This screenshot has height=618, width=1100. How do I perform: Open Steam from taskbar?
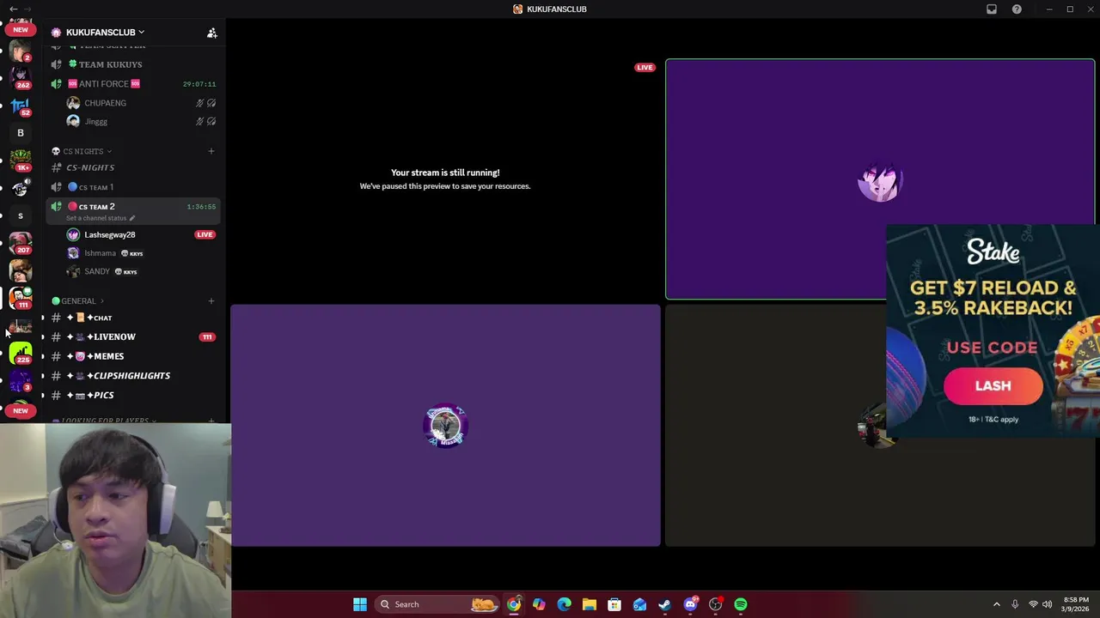(664, 604)
